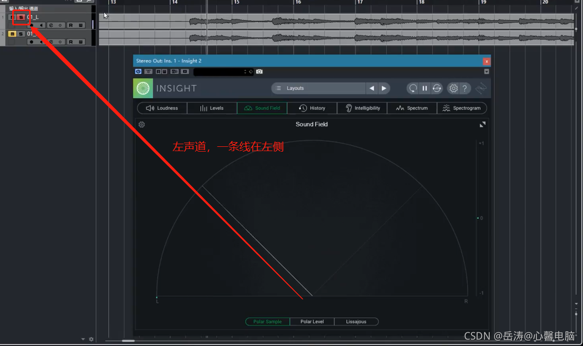Switch A/B plugin settings
This screenshot has width=583, height=346.
point(175,72)
